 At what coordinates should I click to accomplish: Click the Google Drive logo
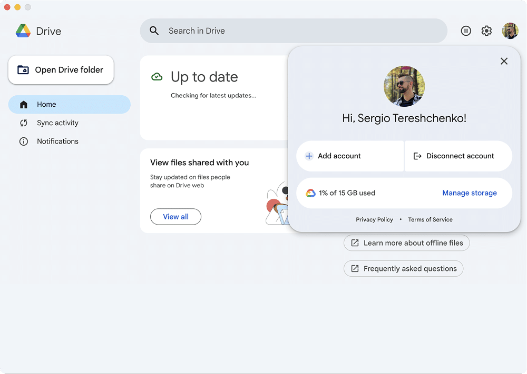(23, 31)
